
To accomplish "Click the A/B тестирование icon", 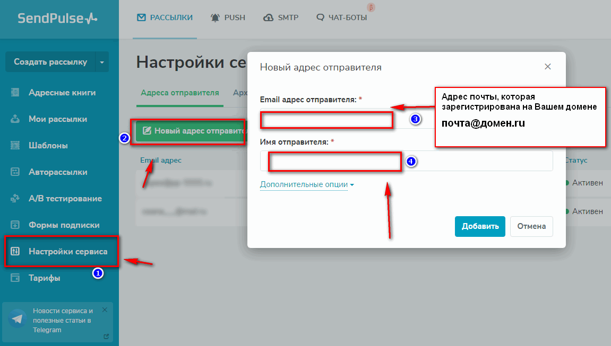I will 15,198.
